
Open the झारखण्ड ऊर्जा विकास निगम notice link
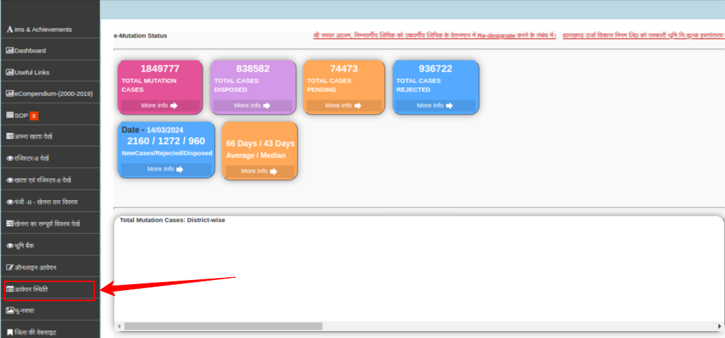[644, 36]
